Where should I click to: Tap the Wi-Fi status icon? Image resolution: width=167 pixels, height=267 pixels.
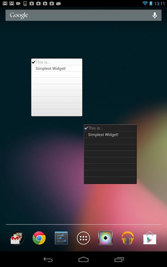pos(145,3)
